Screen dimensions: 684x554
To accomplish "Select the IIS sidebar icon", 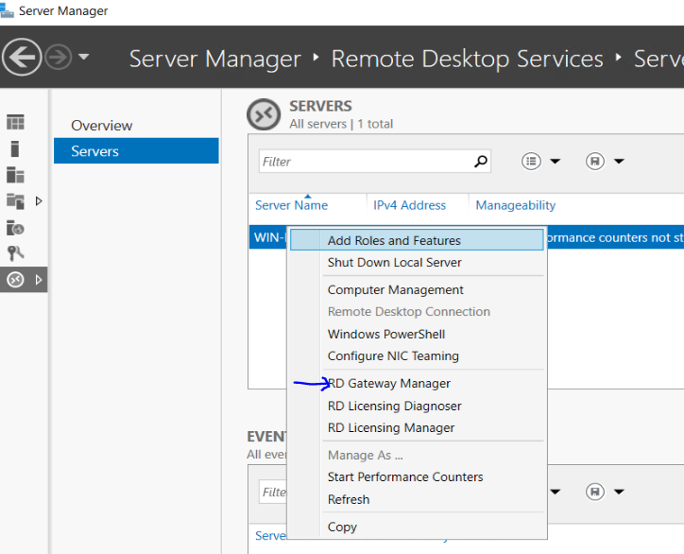I will pyautogui.click(x=15, y=228).
